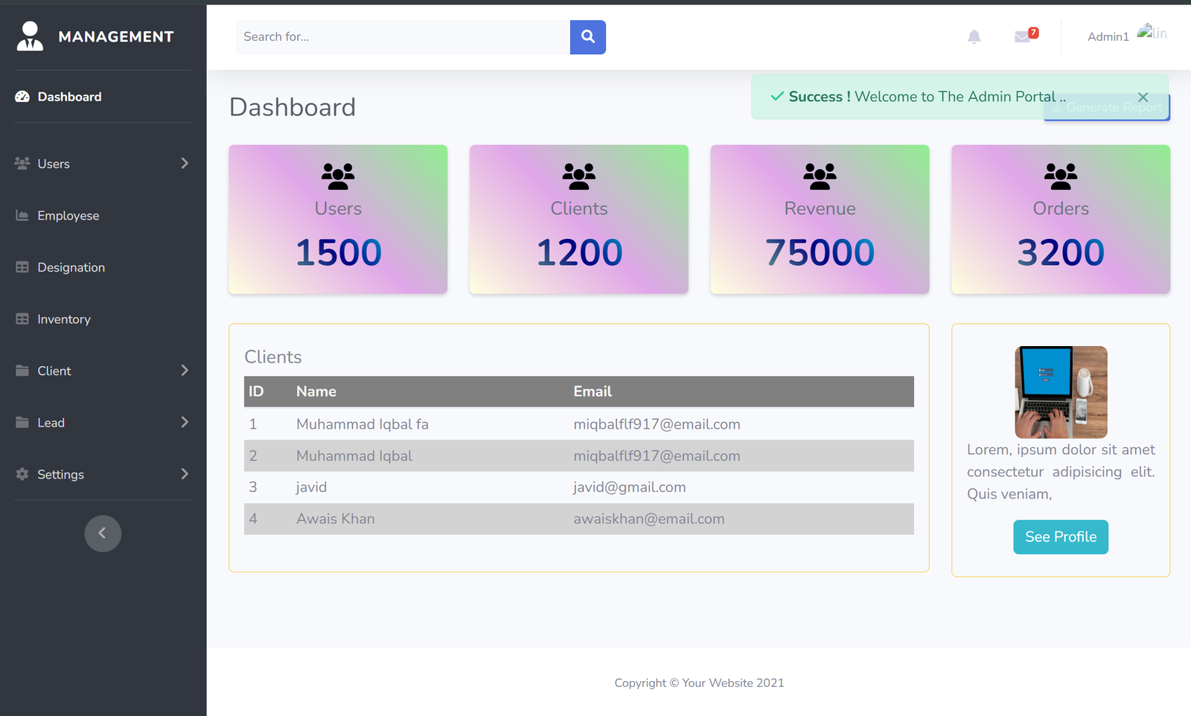
Task: Click the notification bell icon
Action: click(974, 36)
